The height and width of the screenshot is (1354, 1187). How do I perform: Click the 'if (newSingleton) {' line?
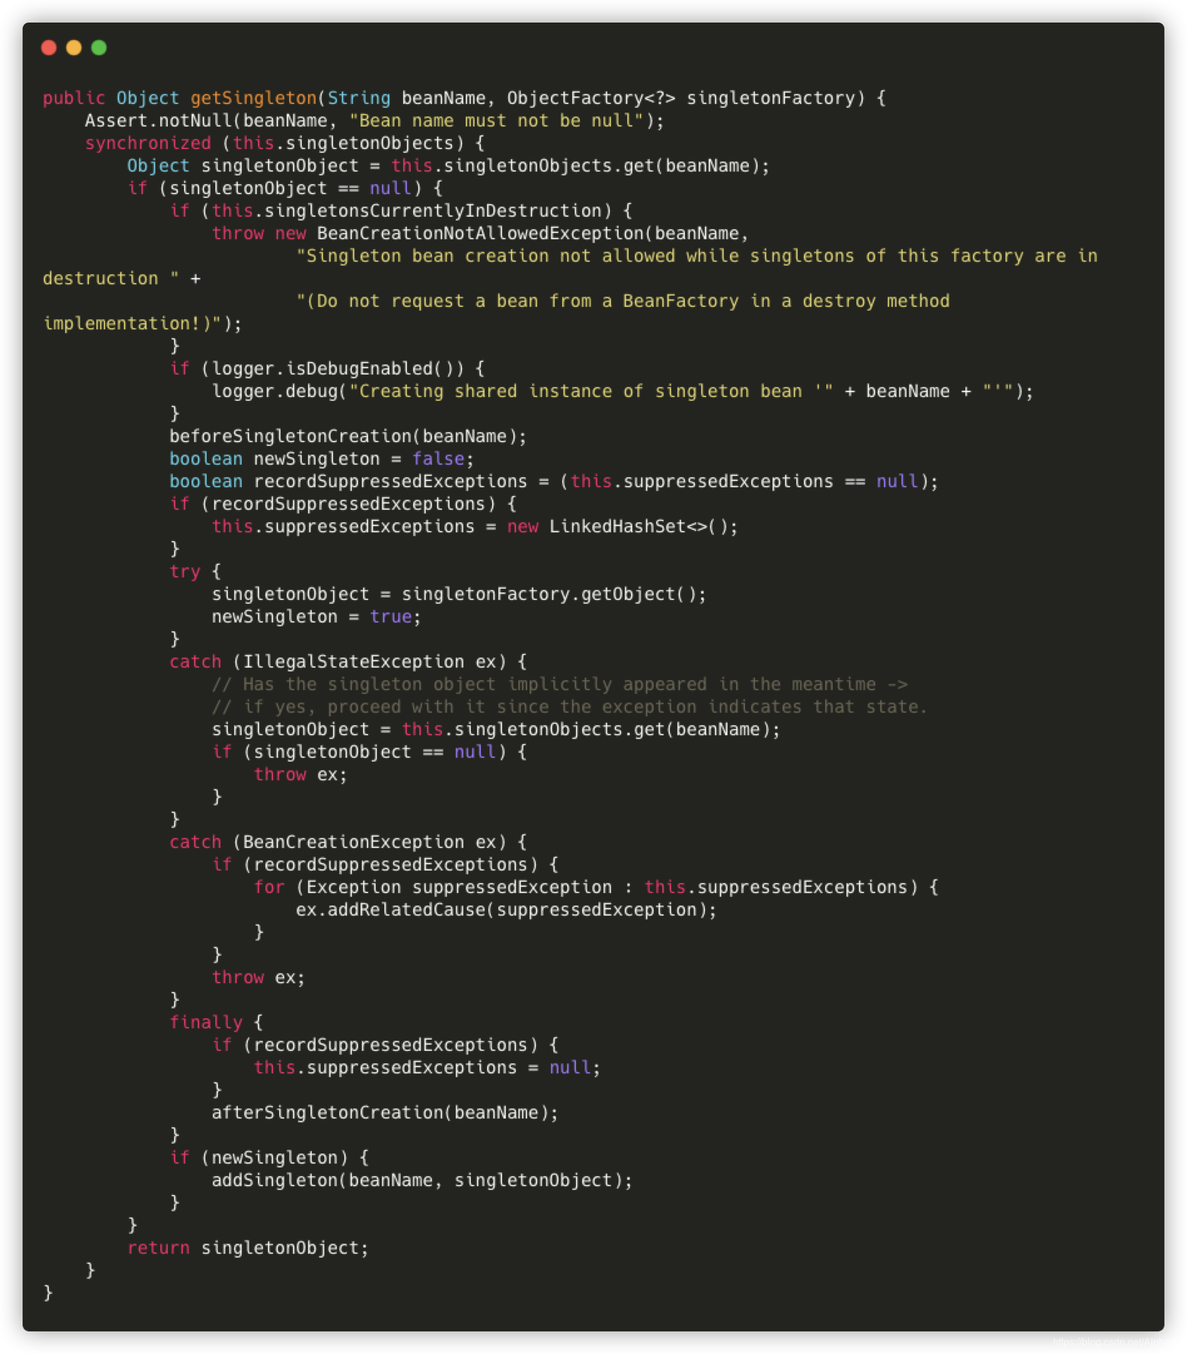pyautogui.click(x=269, y=1157)
